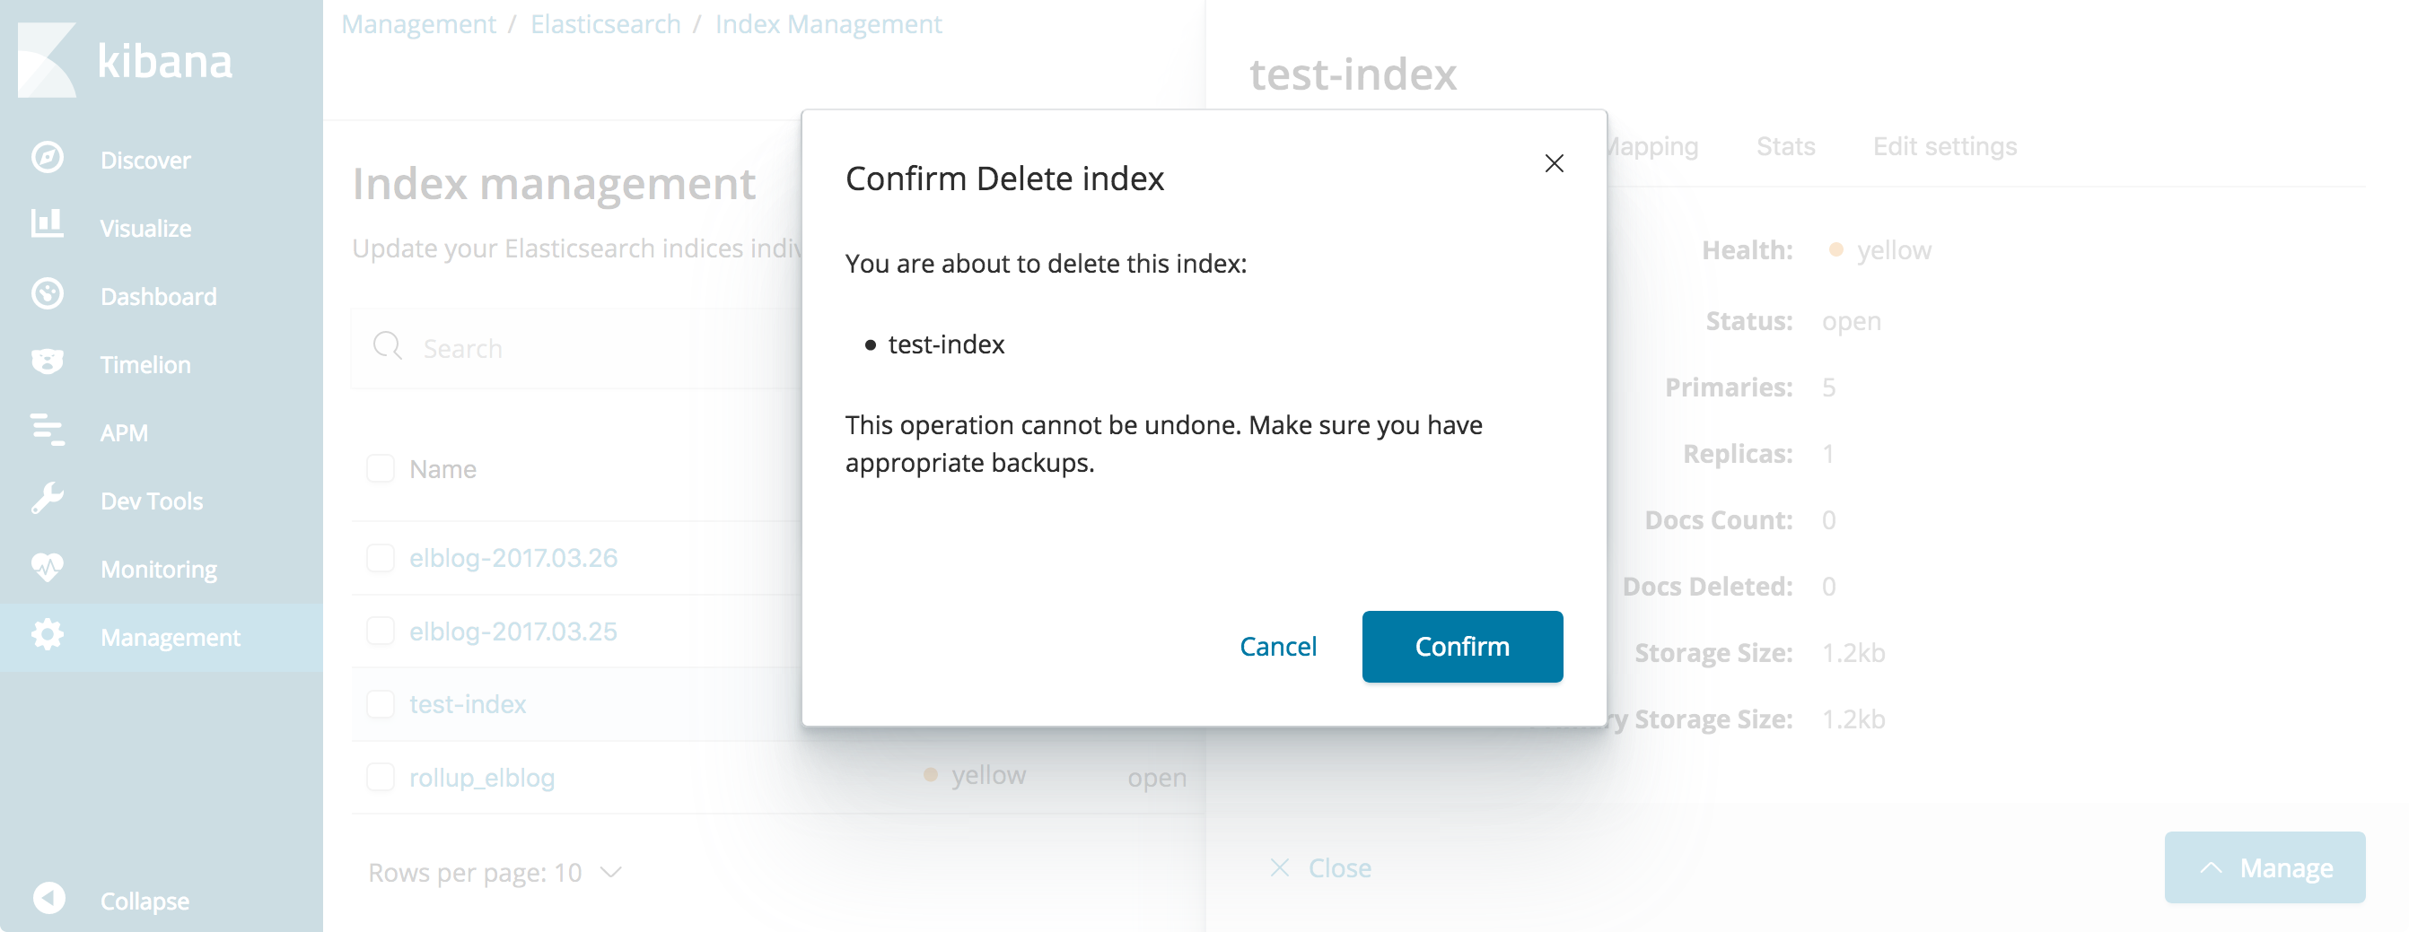
Task: Open the elblog-2017.03.26 index link
Action: point(513,558)
